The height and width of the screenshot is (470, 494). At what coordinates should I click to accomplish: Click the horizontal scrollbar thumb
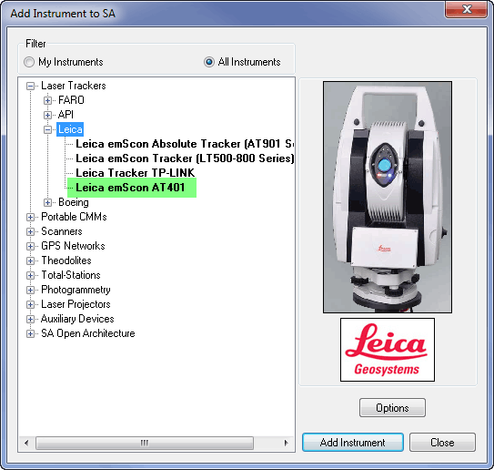click(x=145, y=443)
